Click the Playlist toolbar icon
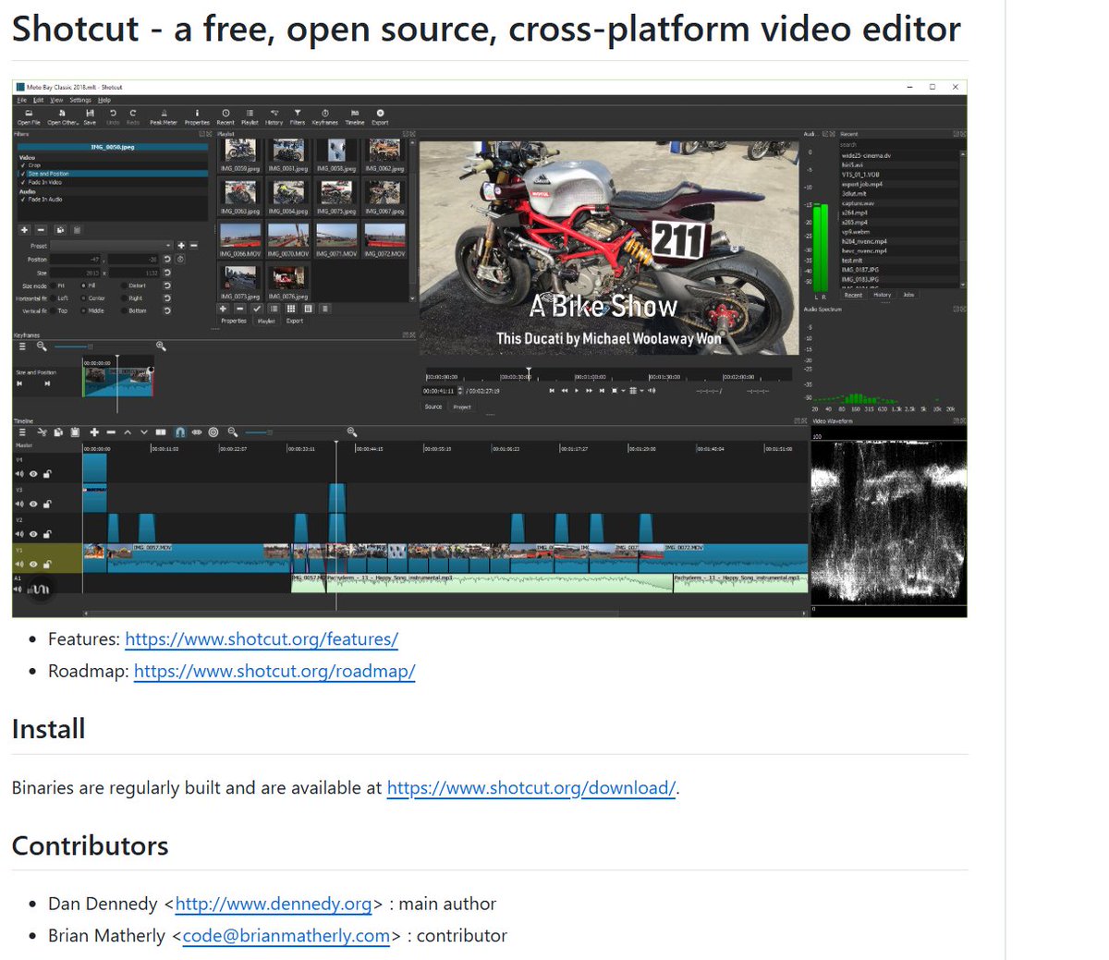1109x960 pixels. [x=250, y=116]
